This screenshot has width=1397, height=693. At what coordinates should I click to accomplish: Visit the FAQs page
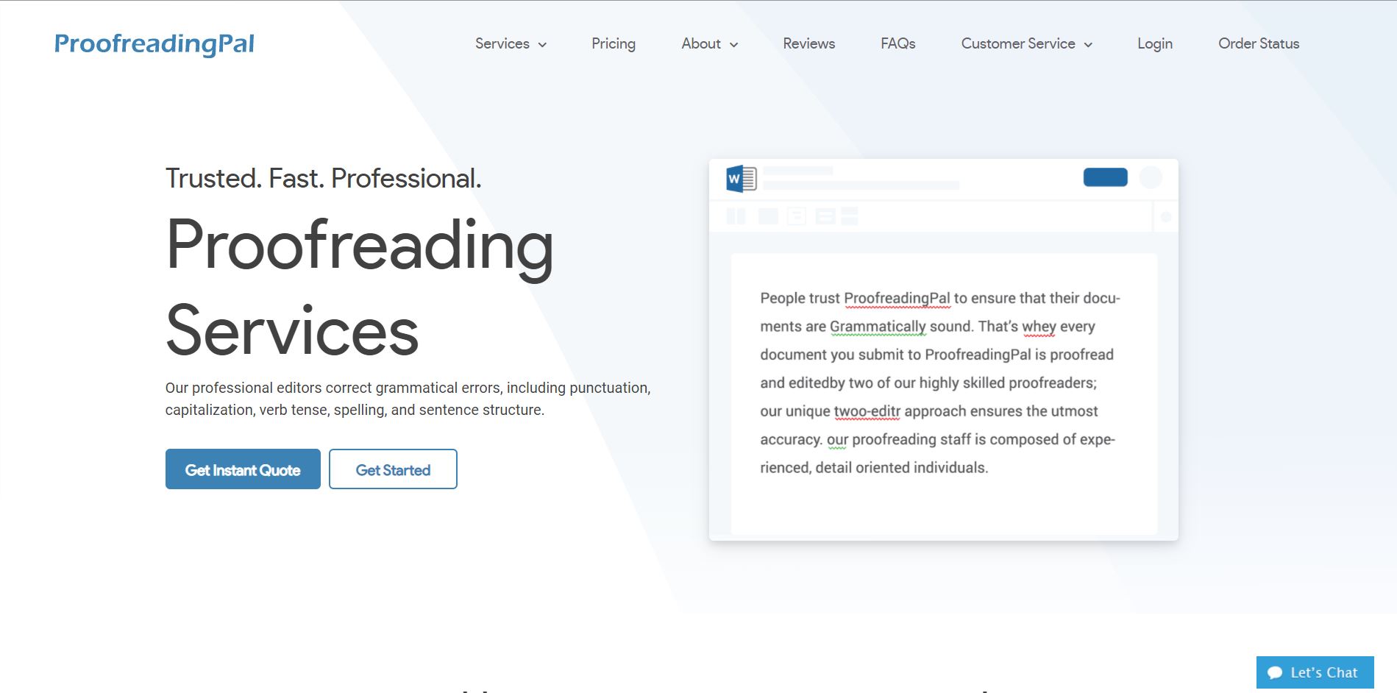898,43
